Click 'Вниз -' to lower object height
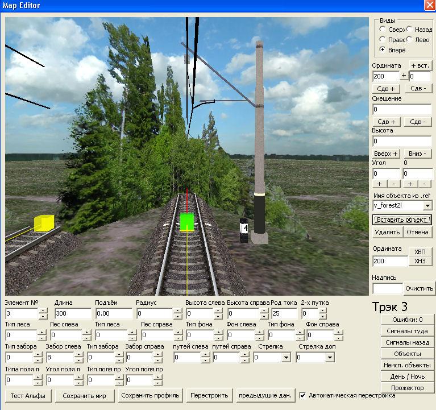 418,154
